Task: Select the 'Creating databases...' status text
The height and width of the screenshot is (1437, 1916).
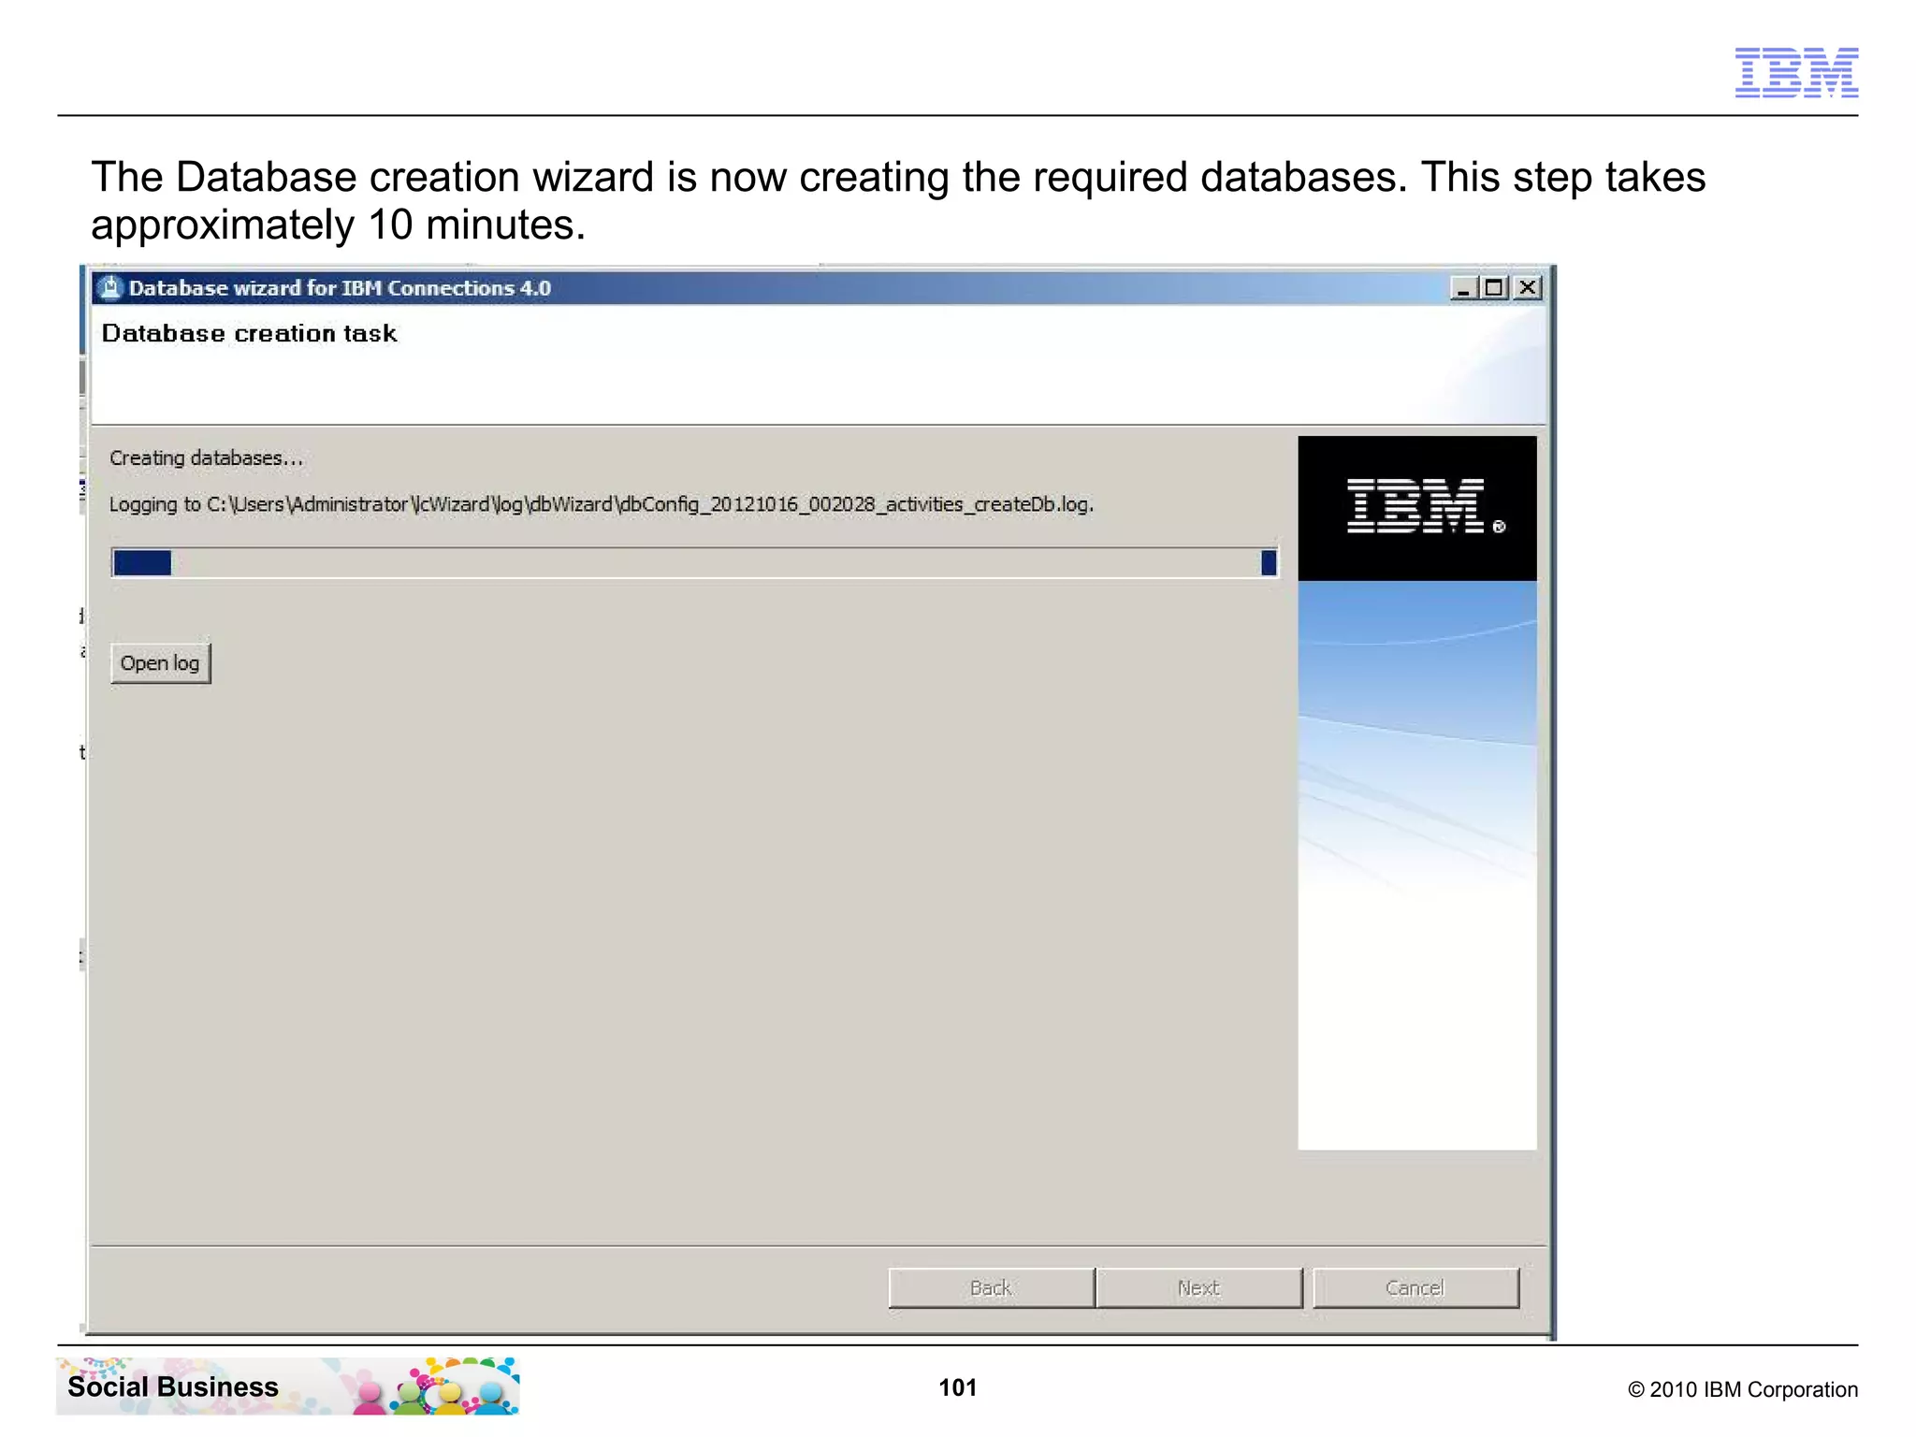Action: pos(207,458)
